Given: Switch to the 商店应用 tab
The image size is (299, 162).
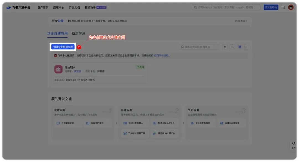Looking at the screenshot, I should pyautogui.click(x=78, y=33).
